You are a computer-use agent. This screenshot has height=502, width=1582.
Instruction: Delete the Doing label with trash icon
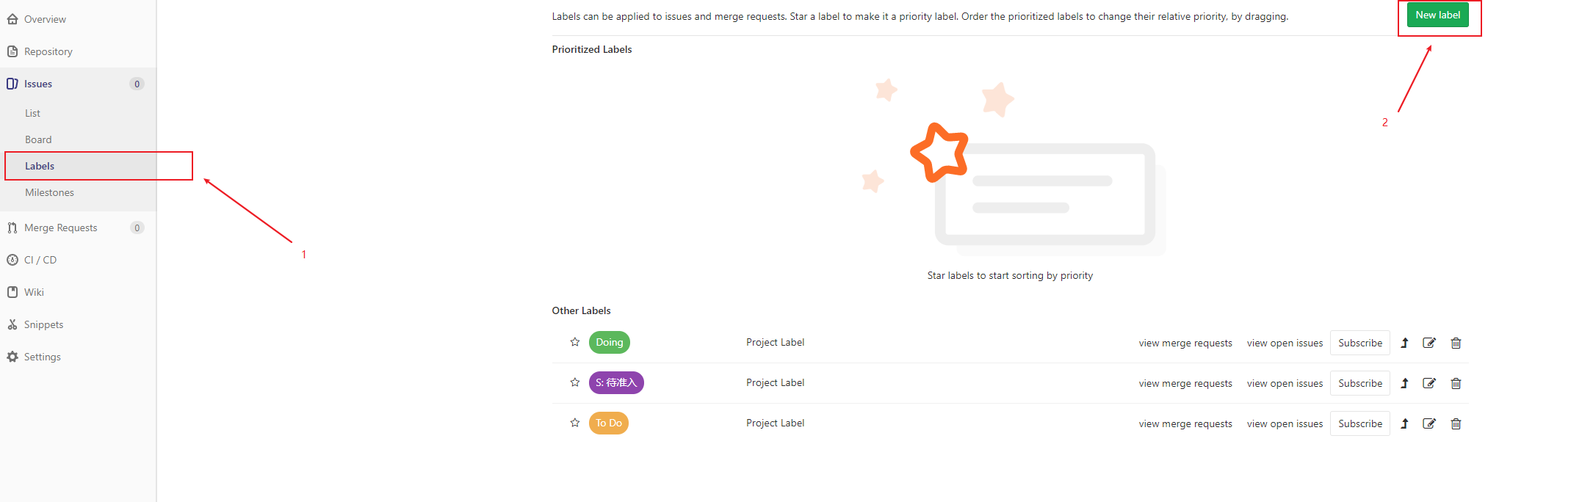pos(1456,343)
